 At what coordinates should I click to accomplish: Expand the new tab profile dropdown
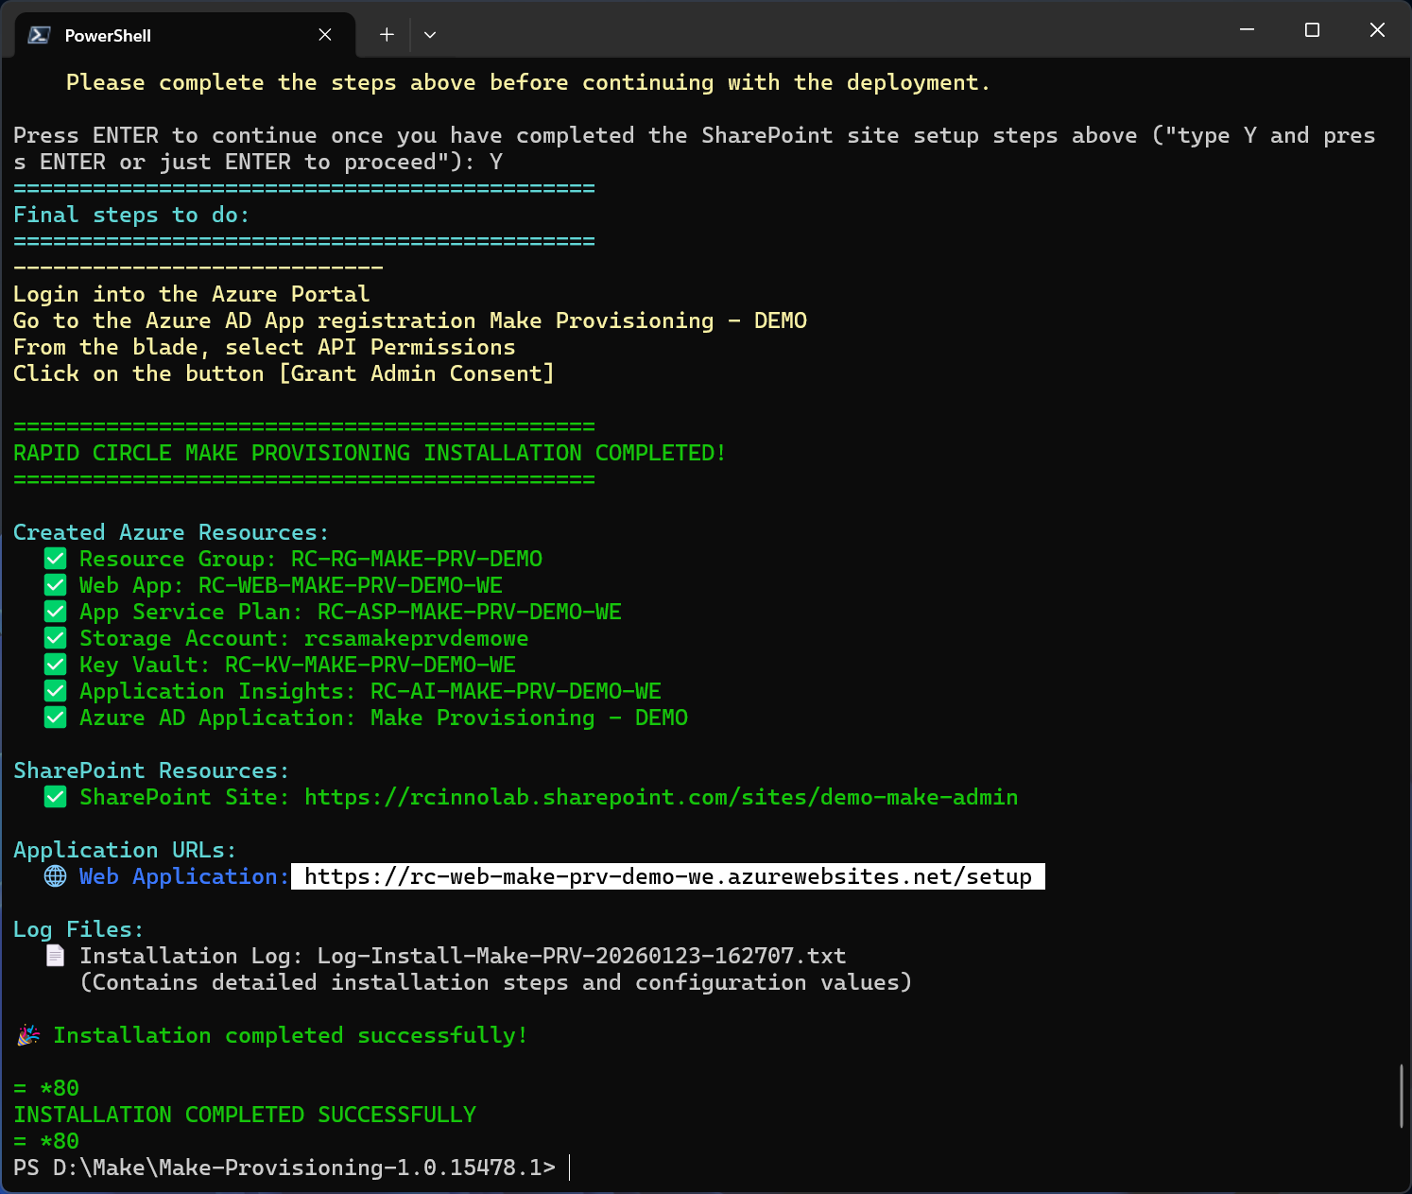430,35
